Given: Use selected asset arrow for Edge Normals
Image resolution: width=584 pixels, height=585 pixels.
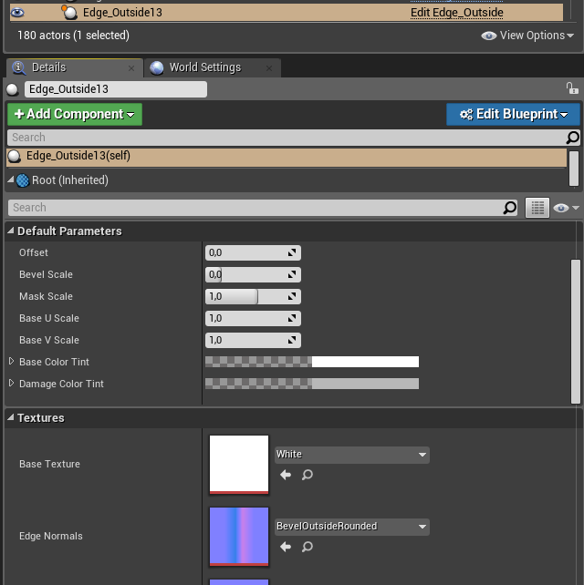Looking at the screenshot, I should [286, 547].
